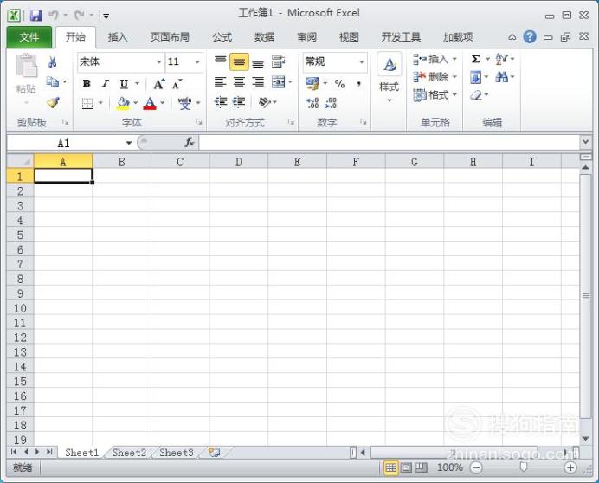
Task: Switch to the 页面布局 tab
Action: [170, 37]
